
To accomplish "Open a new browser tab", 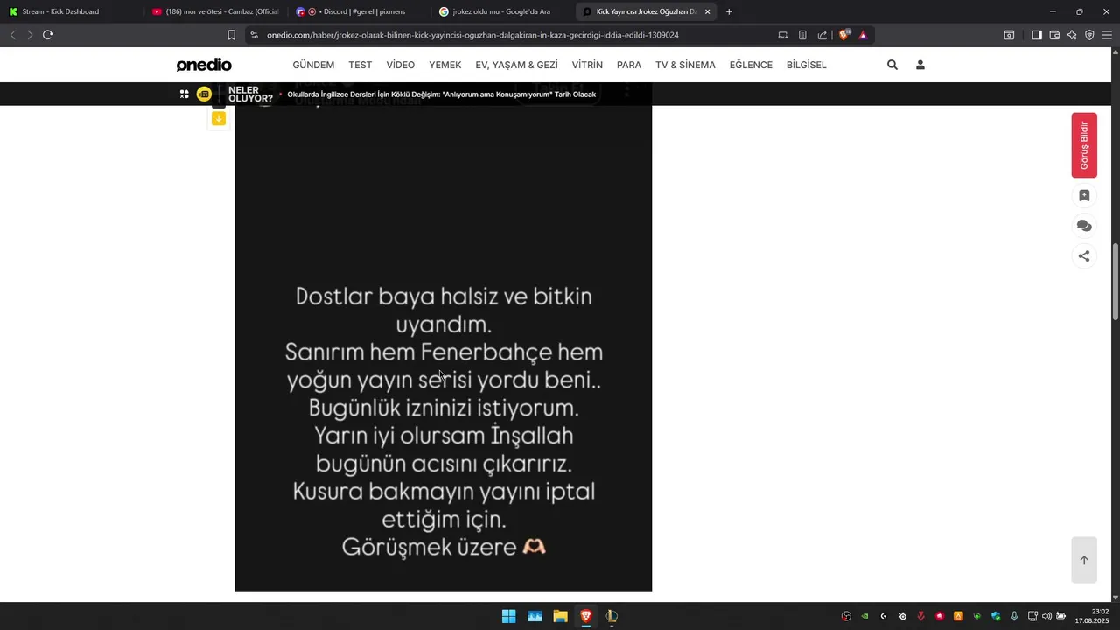I will coord(729,11).
